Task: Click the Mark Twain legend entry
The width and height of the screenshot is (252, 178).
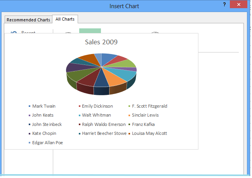Action: pos(43,106)
